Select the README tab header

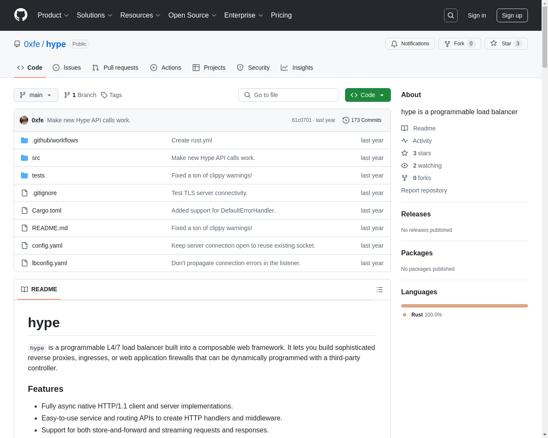39,290
